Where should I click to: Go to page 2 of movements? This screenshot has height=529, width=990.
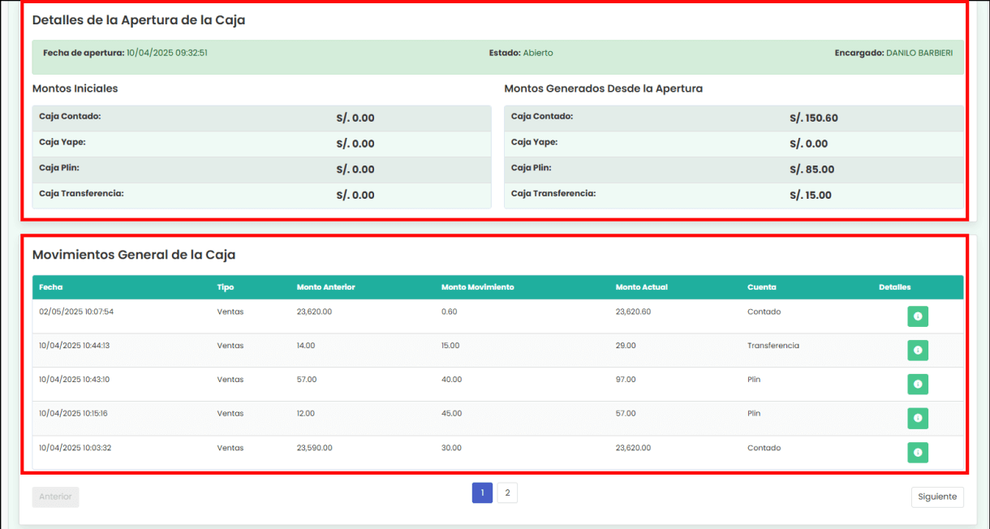point(507,492)
